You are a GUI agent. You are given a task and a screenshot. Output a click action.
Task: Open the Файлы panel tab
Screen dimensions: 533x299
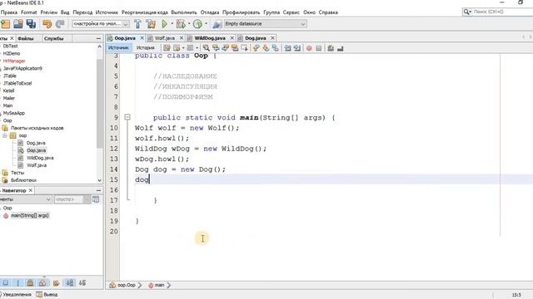pyautogui.click(x=26, y=39)
